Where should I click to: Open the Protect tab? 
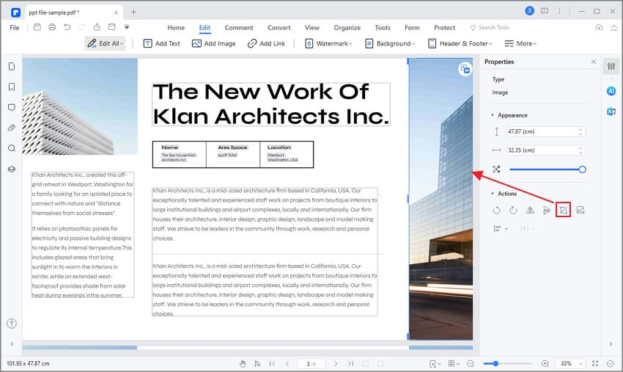[x=444, y=27]
